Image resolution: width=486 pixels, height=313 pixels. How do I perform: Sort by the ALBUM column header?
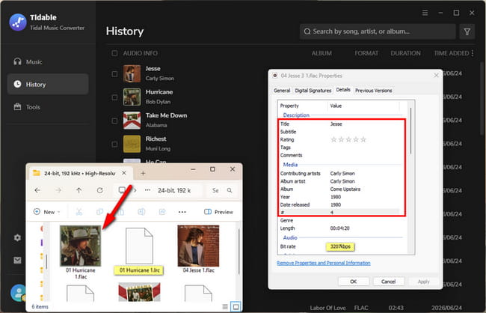tap(322, 53)
